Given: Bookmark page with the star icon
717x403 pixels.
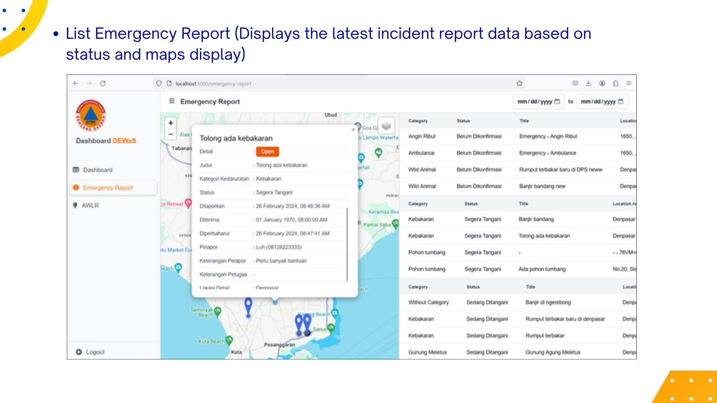Looking at the screenshot, I should click(x=519, y=83).
